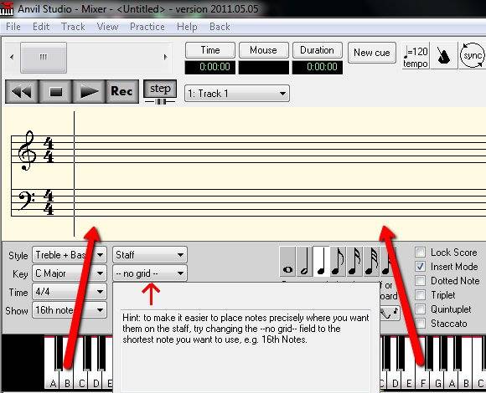486x393 pixels.
Task: Click the Anvil Studio title bar icon
Action: (x=7, y=8)
